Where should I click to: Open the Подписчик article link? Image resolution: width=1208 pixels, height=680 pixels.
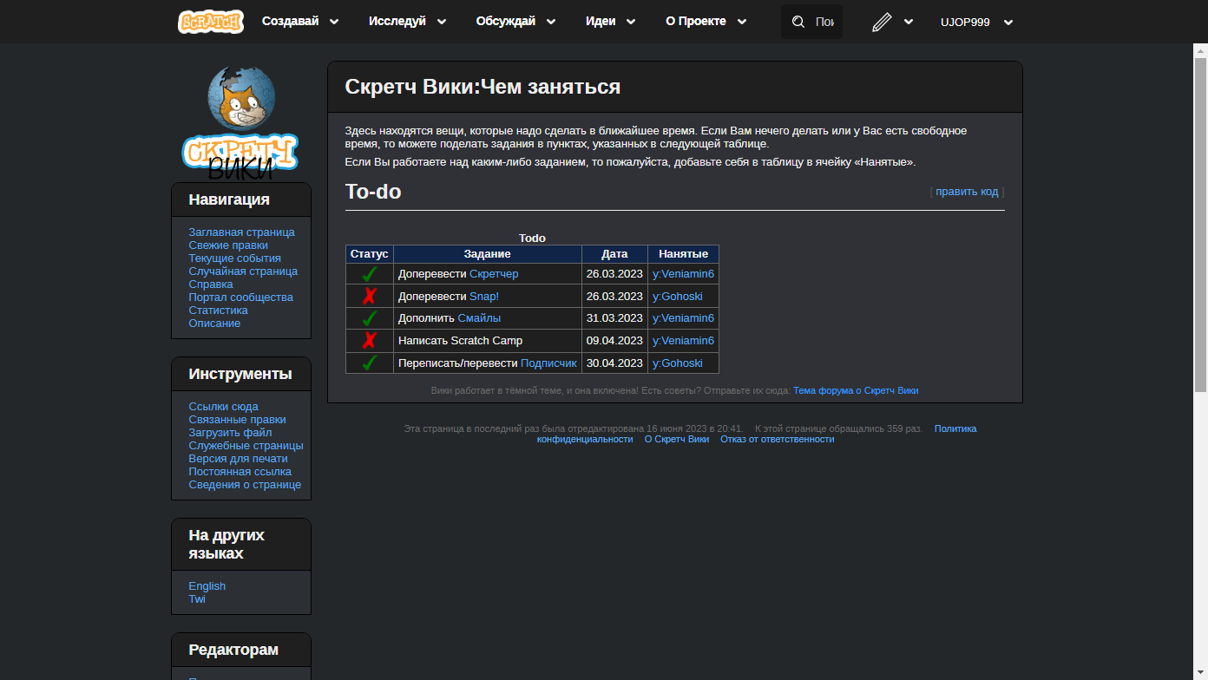pos(548,363)
